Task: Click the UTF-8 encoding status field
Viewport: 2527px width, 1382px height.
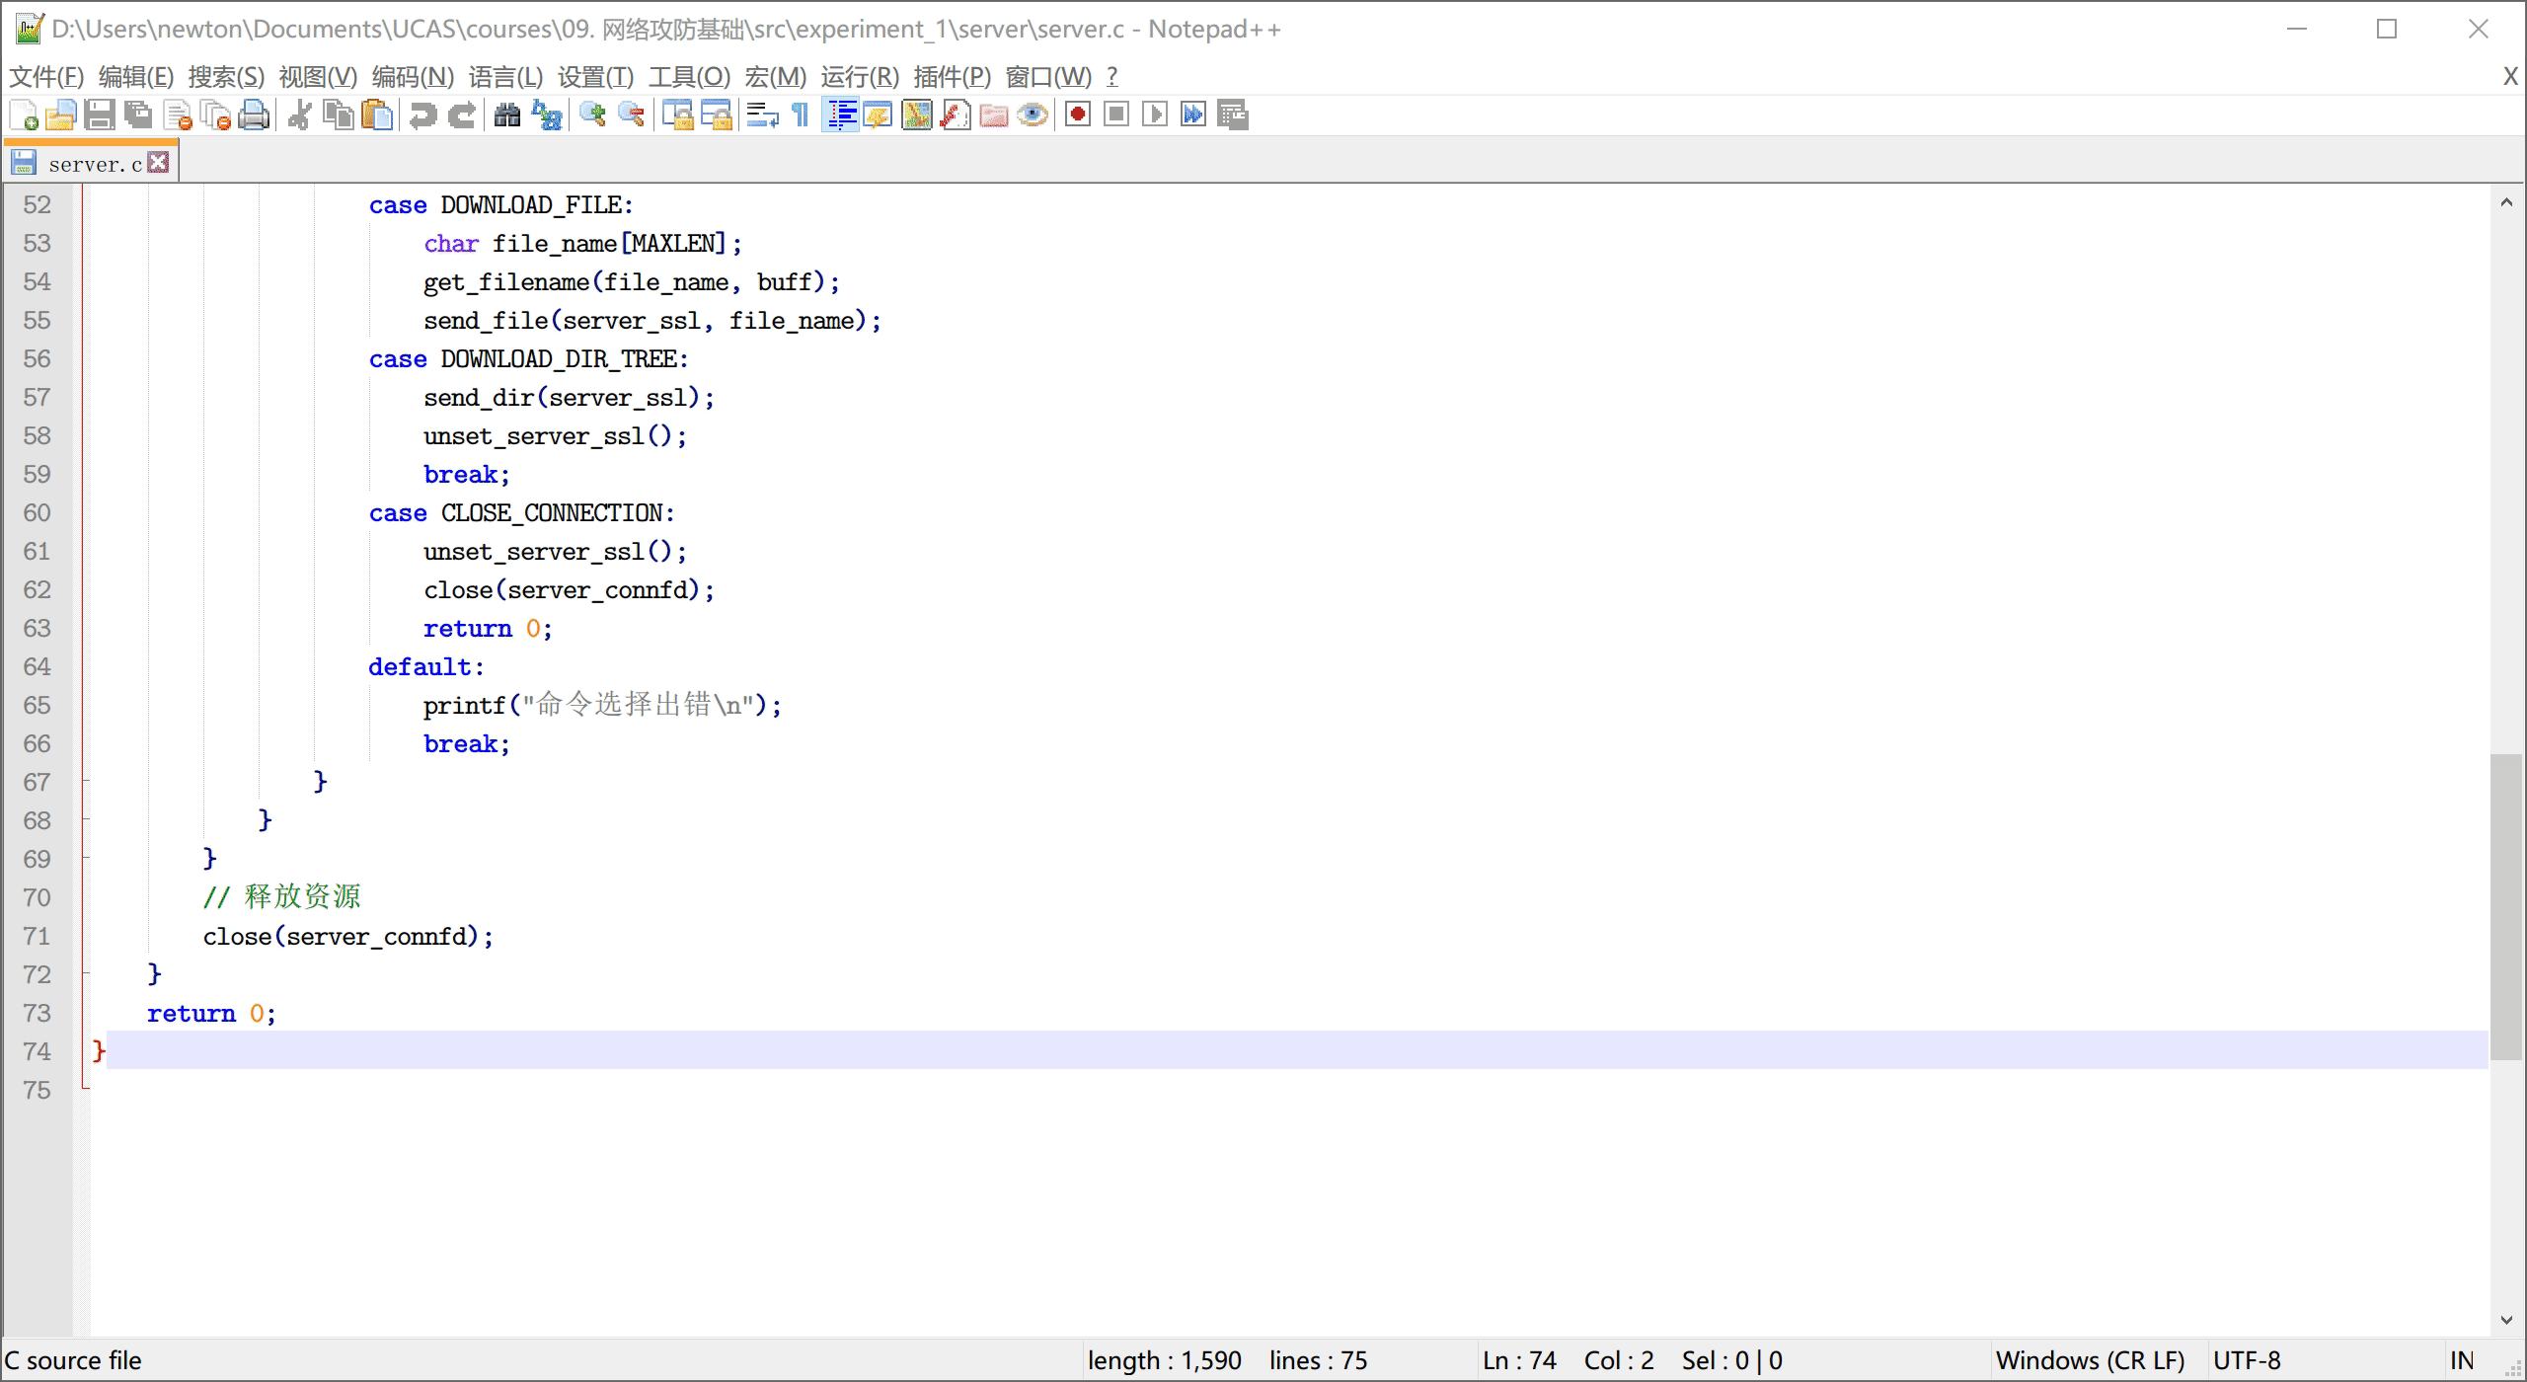Action: pos(2247,1360)
